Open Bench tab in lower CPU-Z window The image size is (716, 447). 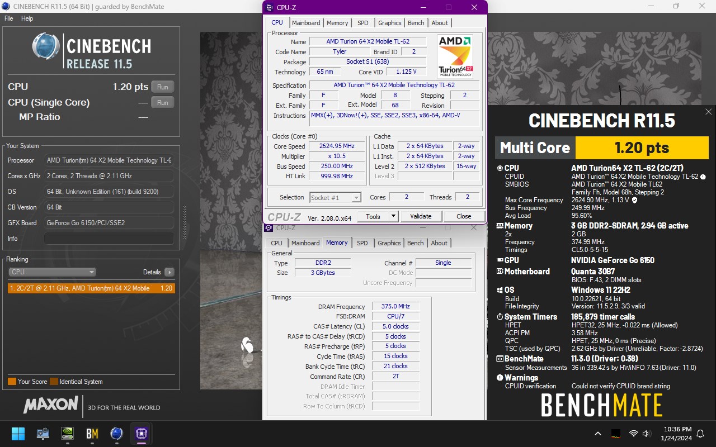tap(416, 243)
